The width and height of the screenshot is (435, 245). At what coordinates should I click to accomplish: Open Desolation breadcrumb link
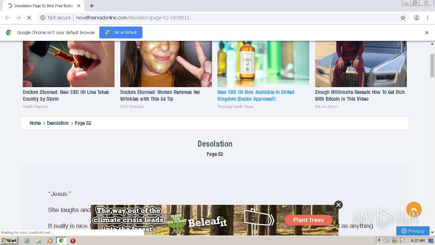(58, 123)
